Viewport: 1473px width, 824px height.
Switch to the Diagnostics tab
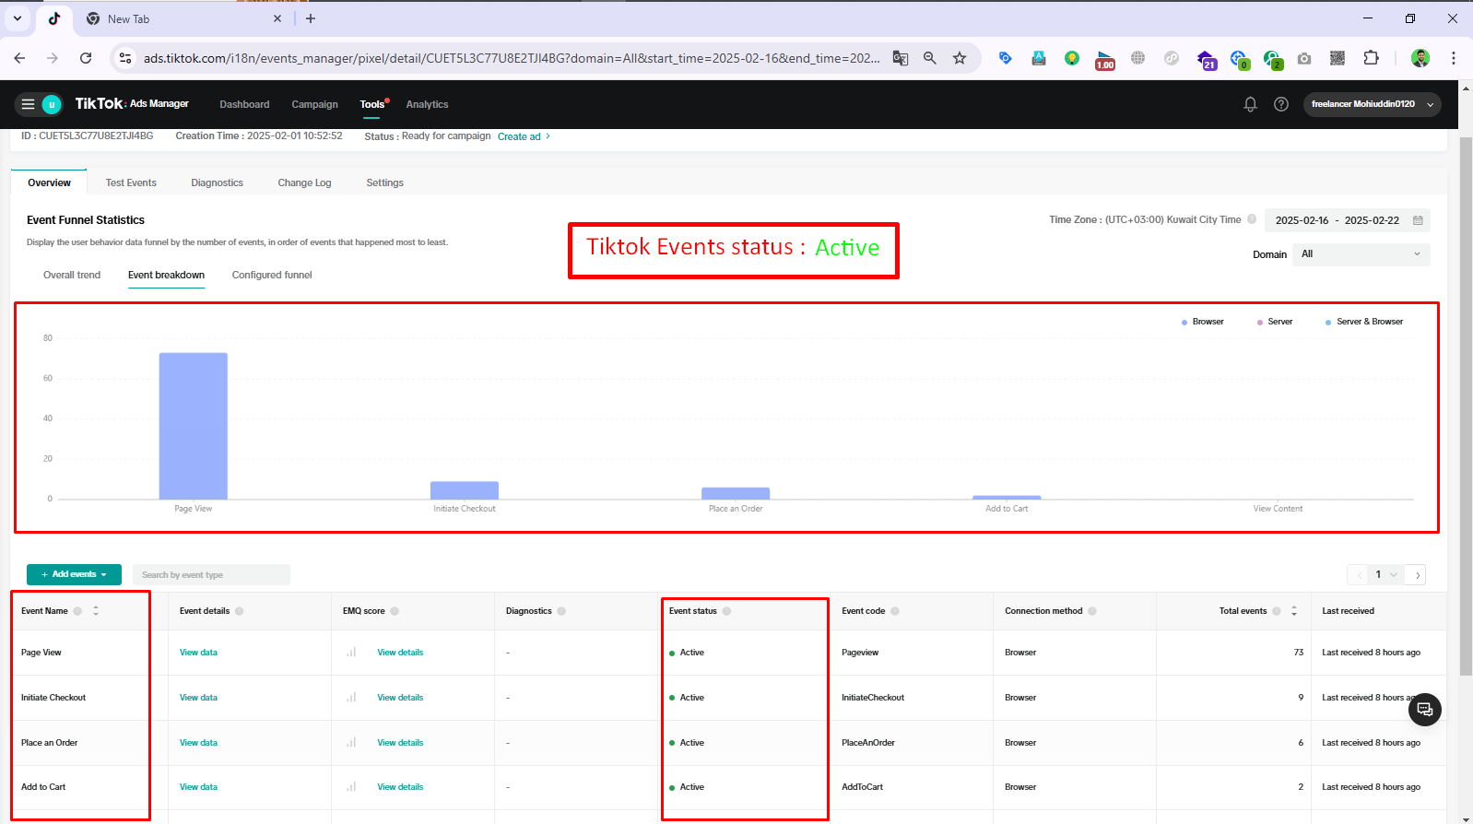(217, 182)
